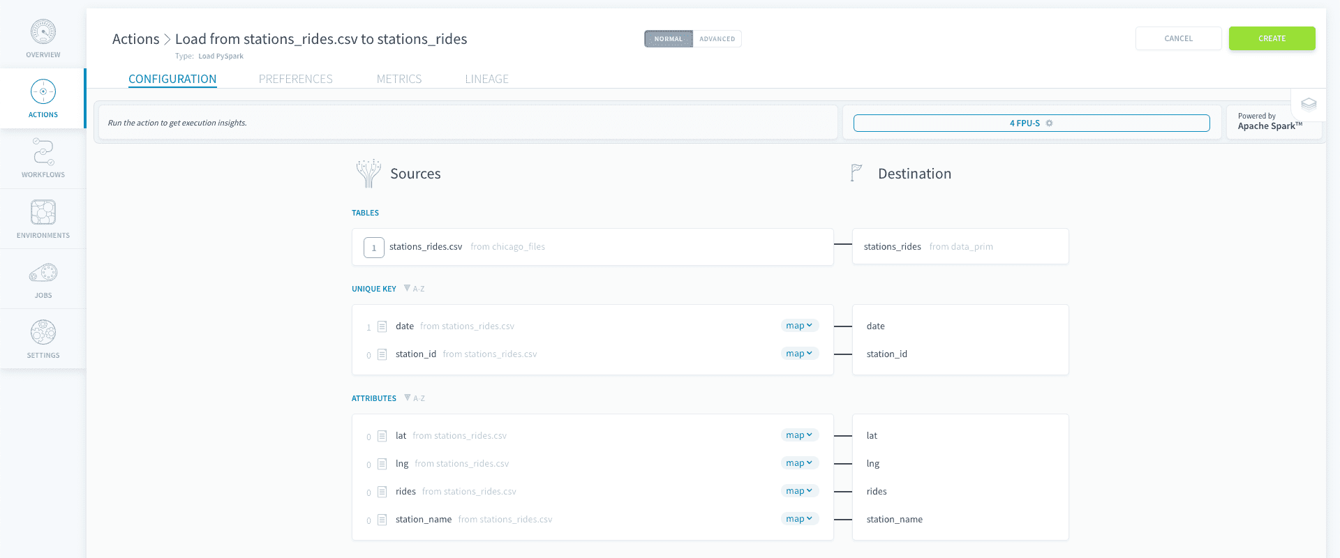This screenshot has height=558, width=1340.
Task: Select the LINEAGE tab
Action: 486,79
